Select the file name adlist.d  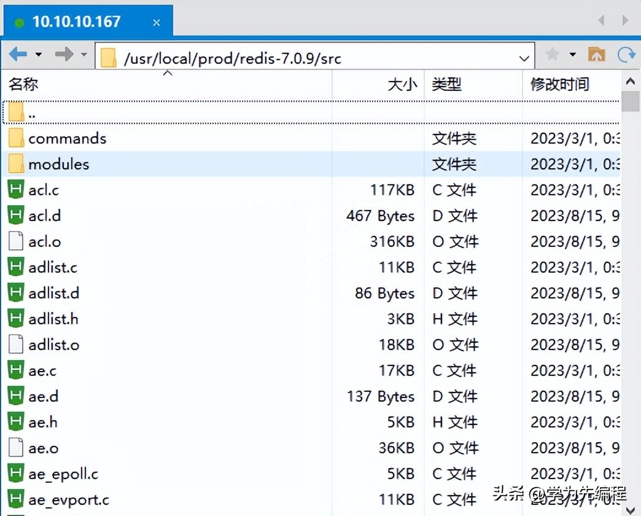pyautogui.click(x=54, y=293)
